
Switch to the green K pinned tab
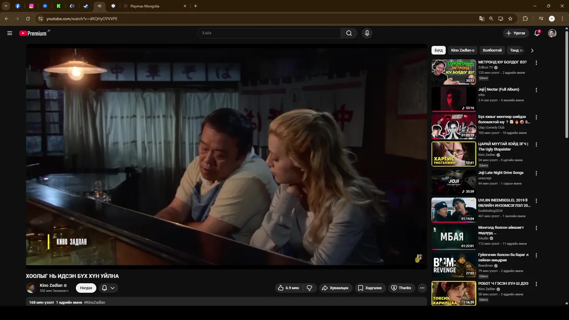click(59, 6)
